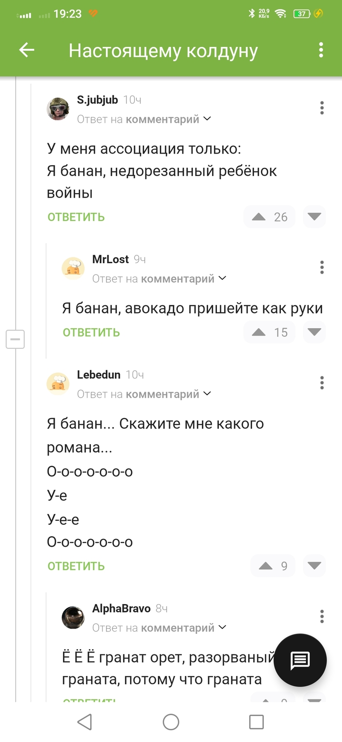
Task: Open the AlphaBravo username profile link
Action: click(x=121, y=608)
